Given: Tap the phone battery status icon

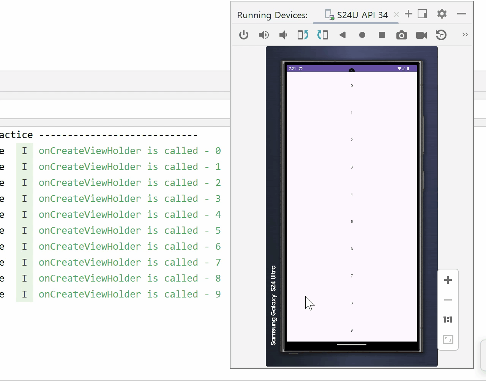Looking at the screenshot, I should pyautogui.click(x=409, y=69).
